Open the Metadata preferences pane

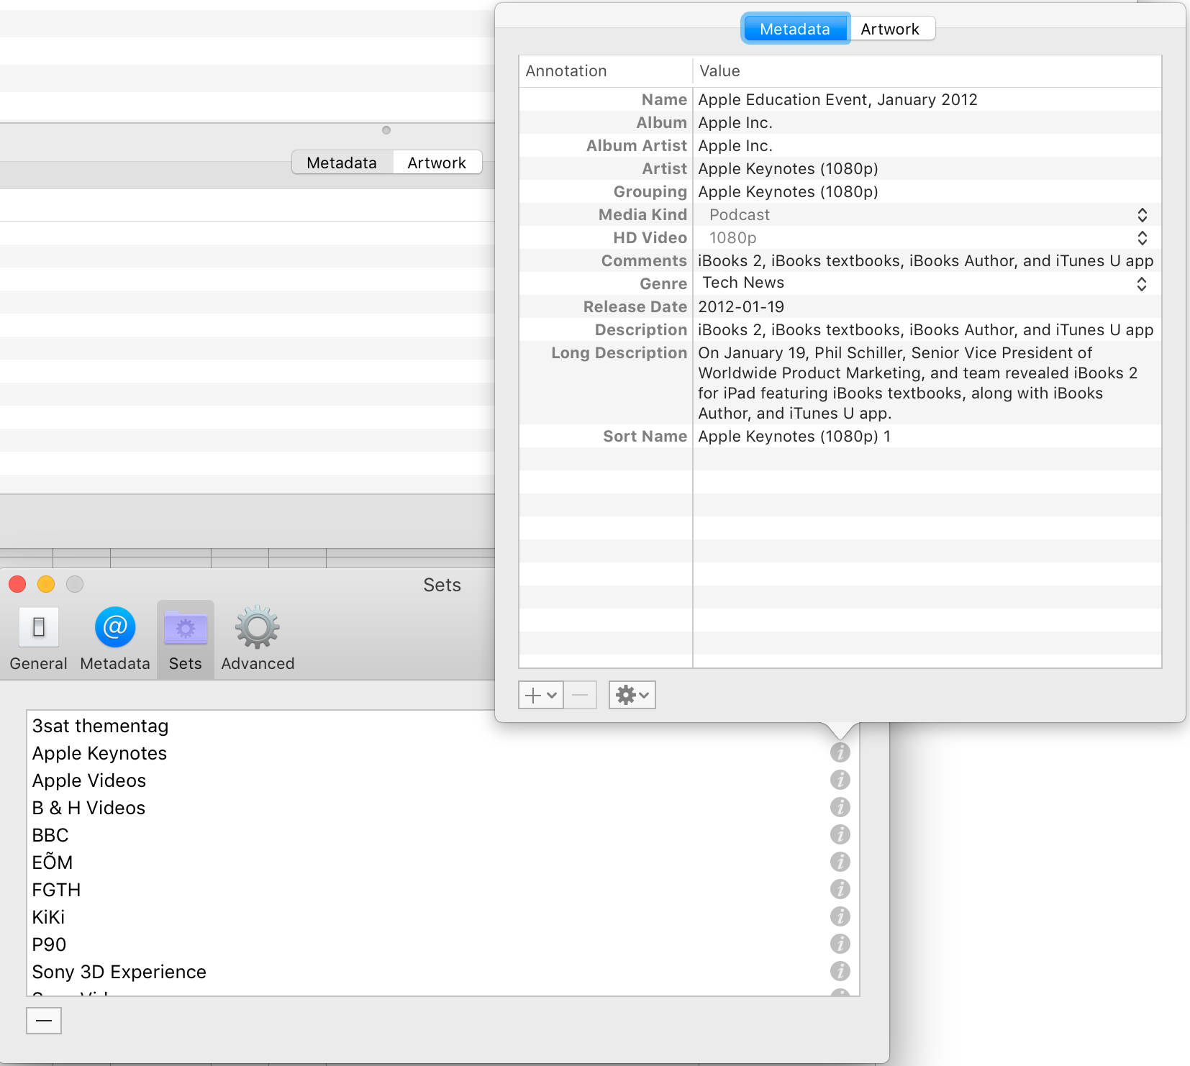coord(115,639)
